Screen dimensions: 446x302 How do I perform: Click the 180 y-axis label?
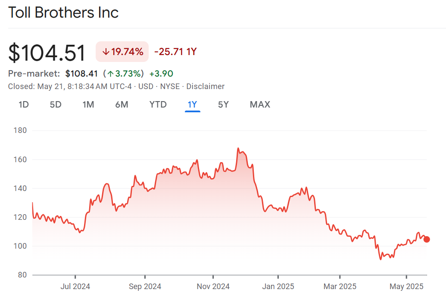20,130
